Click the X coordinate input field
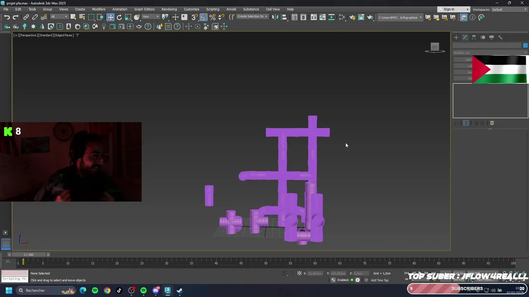Screen dimensions: 529x297 [315, 273]
